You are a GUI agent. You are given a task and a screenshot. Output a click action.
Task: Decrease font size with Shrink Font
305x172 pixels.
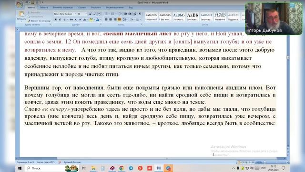click(x=94, y=14)
